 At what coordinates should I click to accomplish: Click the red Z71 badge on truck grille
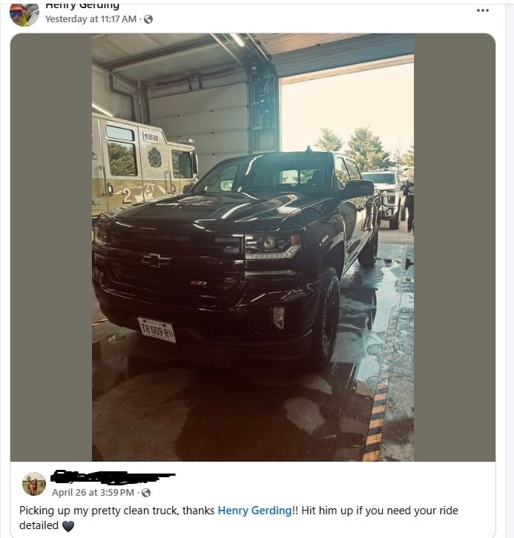click(199, 283)
